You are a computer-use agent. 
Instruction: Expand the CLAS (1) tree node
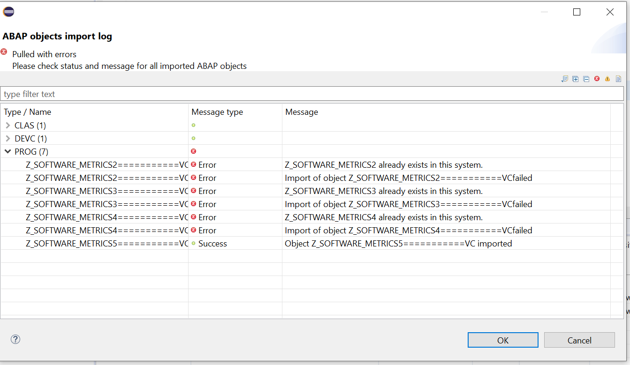point(8,125)
